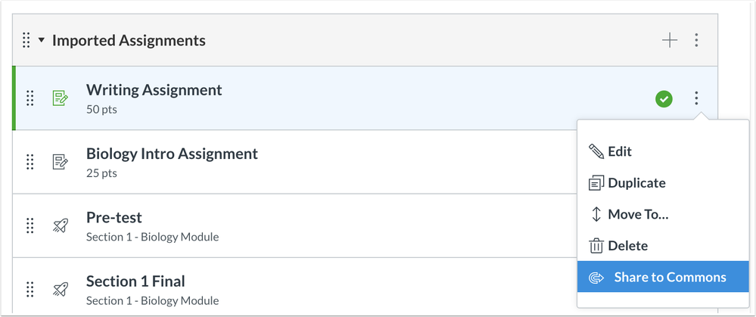Choose Move To... from the menu
Image resolution: width=756 pixels, height=317 pixels.
click(x=637, y=214)
